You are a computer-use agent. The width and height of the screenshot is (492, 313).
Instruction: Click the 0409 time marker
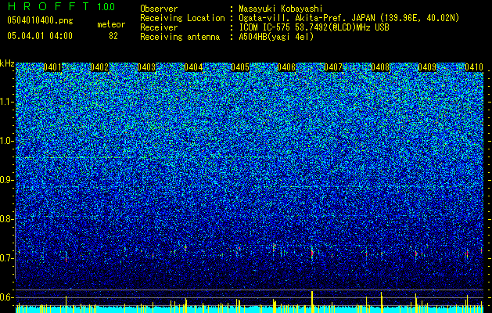click(x=427, y=67)
